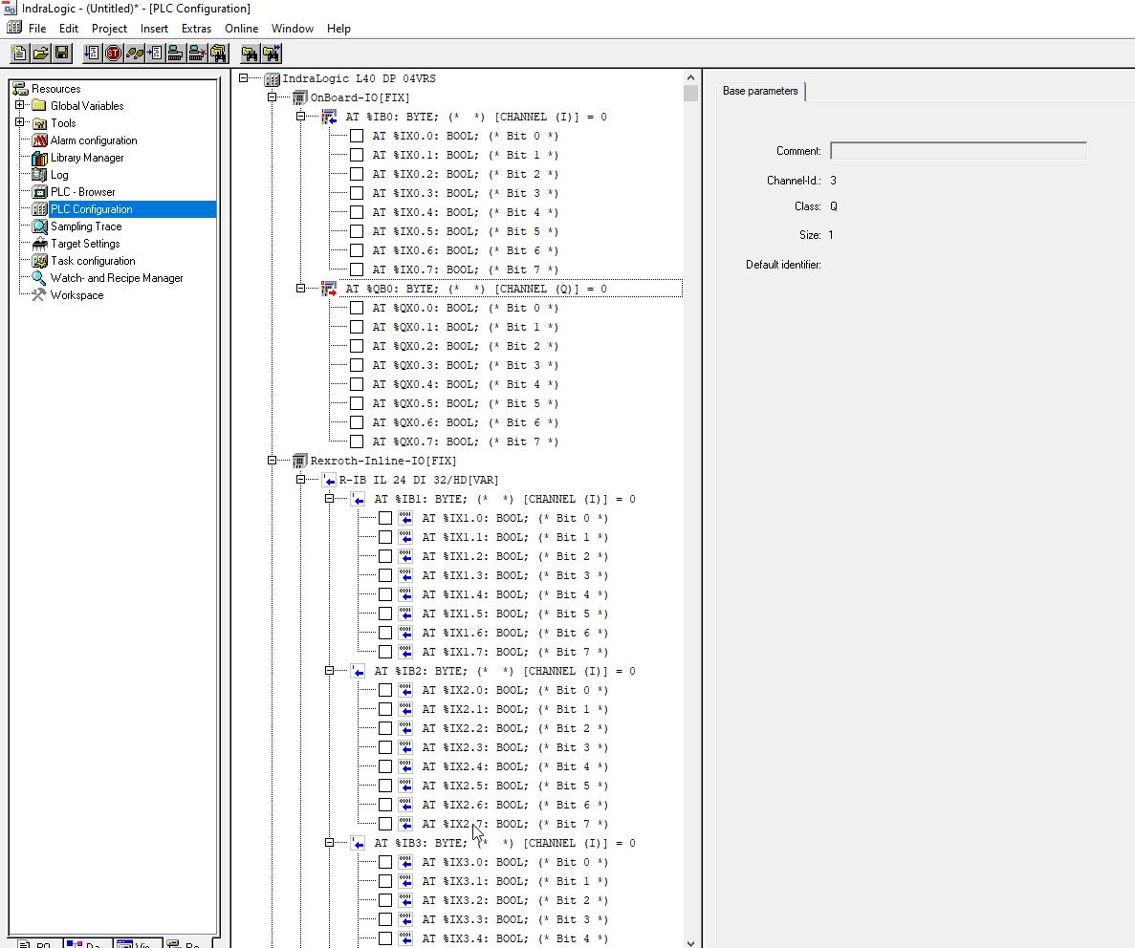Expand the Global Variables folder
The width and height of the screenshot is (1135, 948).
pyautogui.click(x=19, y=105)
